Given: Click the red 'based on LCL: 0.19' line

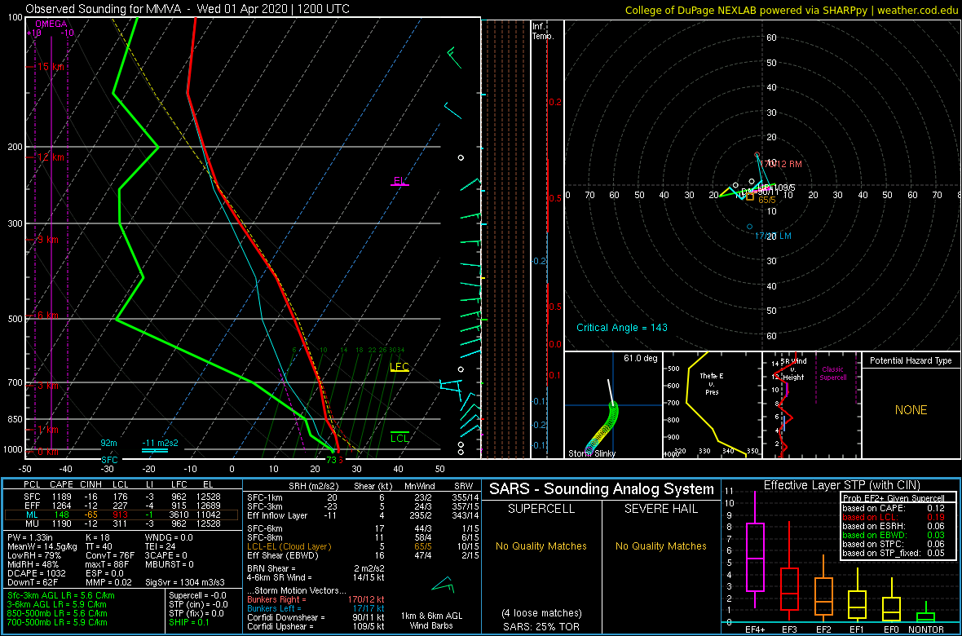Looking at the screenshot, I should pyautogui.click(x=894, y=518).
